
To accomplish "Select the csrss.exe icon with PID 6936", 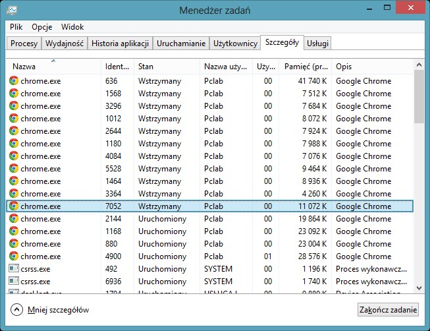I will (14, 282).
